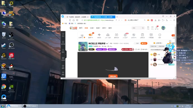Viewport: 193px width, 108px height.
Task: Open Steam desktop shortcut
Action: coord(4,46)
